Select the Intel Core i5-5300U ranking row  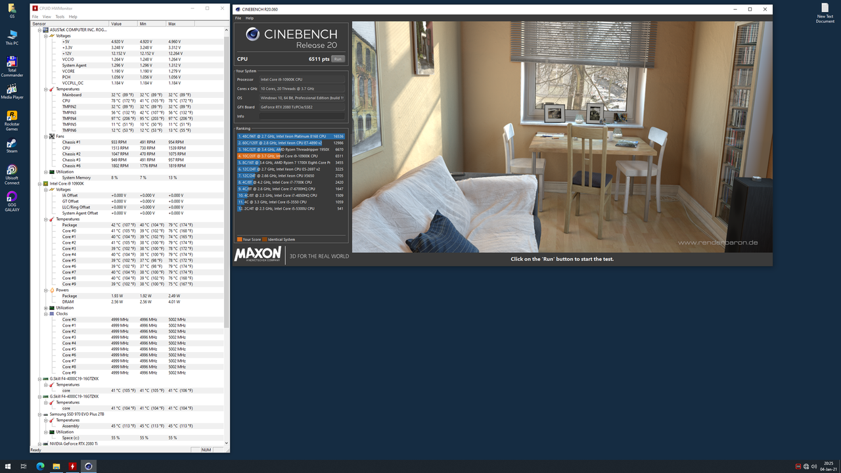291,208
